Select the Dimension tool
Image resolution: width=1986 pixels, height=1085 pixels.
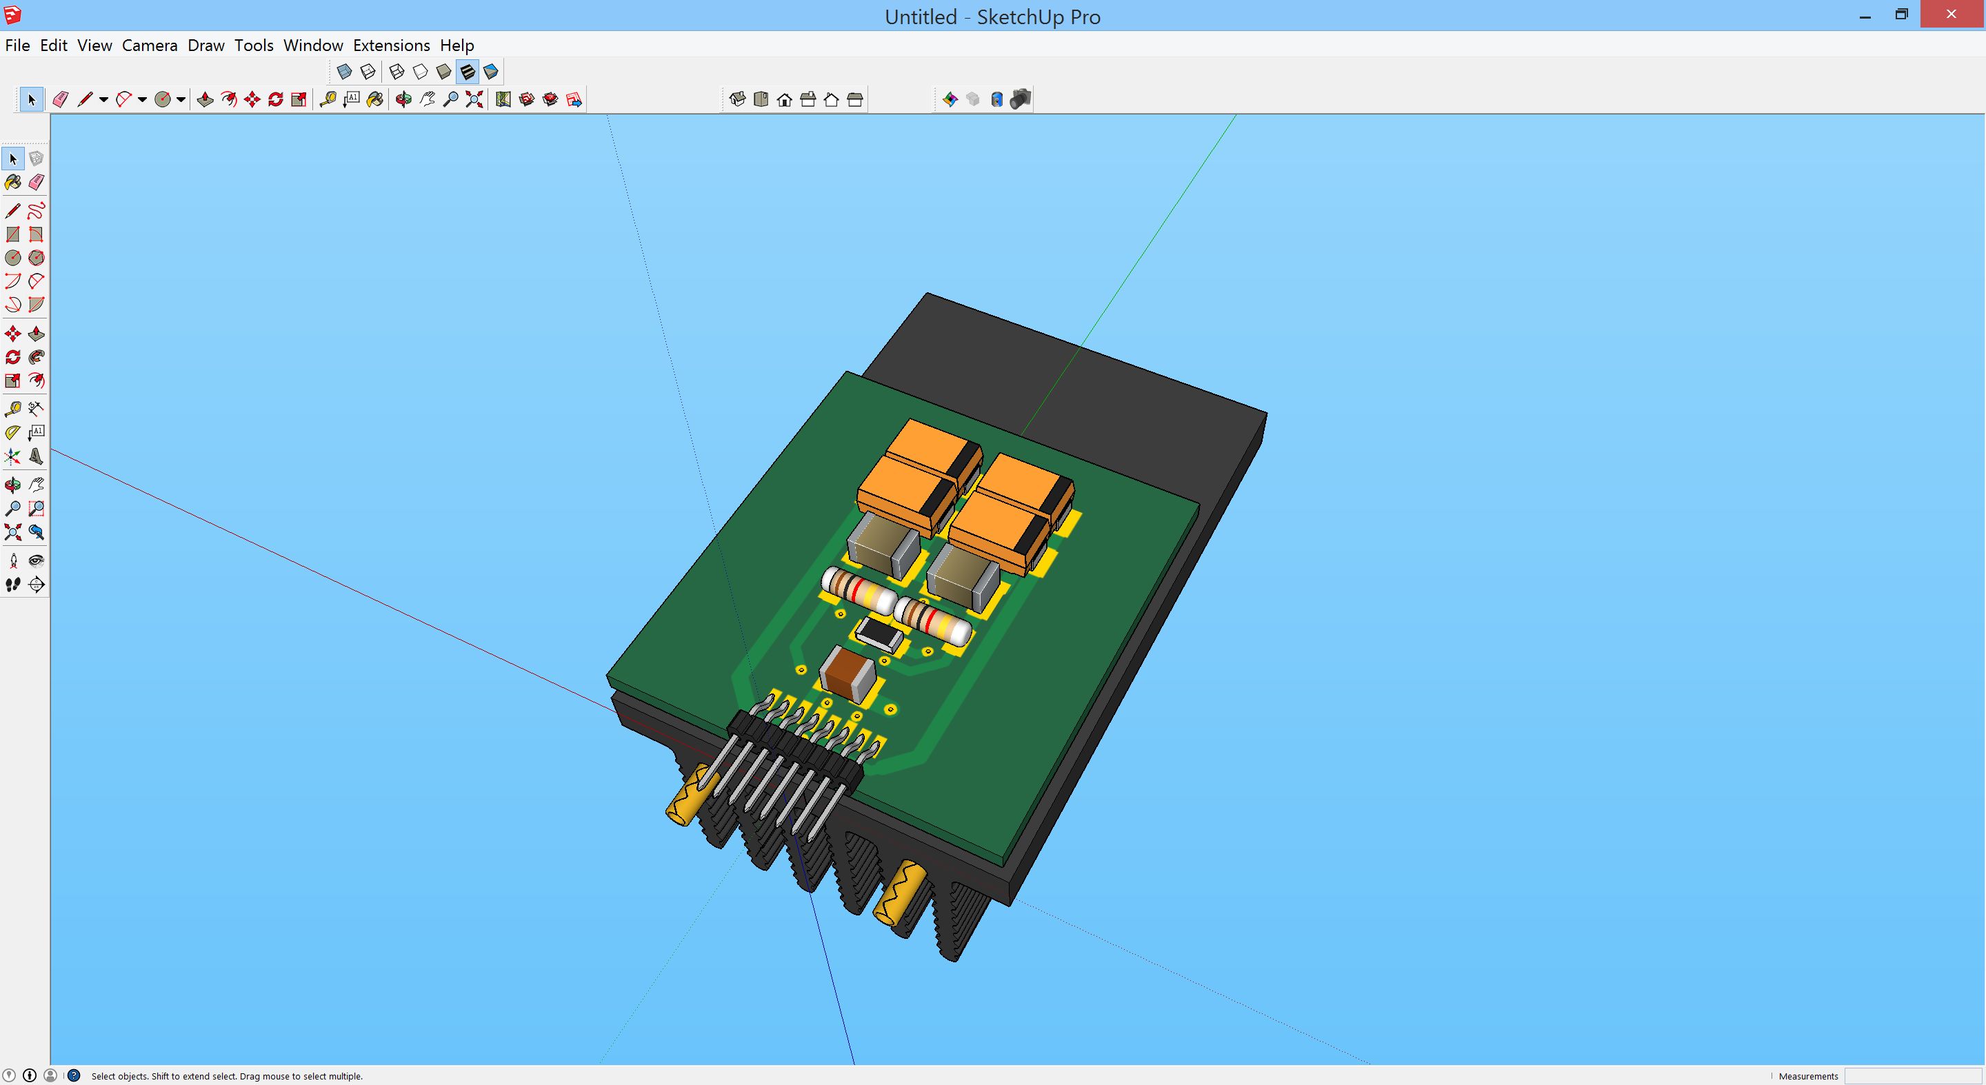[x=35, y=409]
